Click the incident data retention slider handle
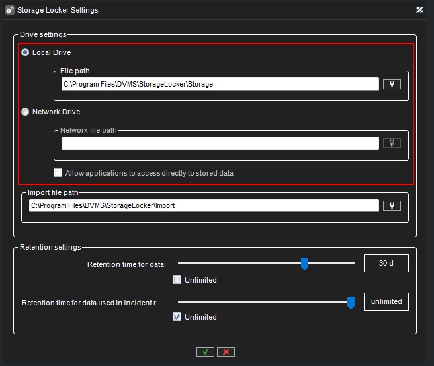This screenshot has height=366, width=434. 351,302
